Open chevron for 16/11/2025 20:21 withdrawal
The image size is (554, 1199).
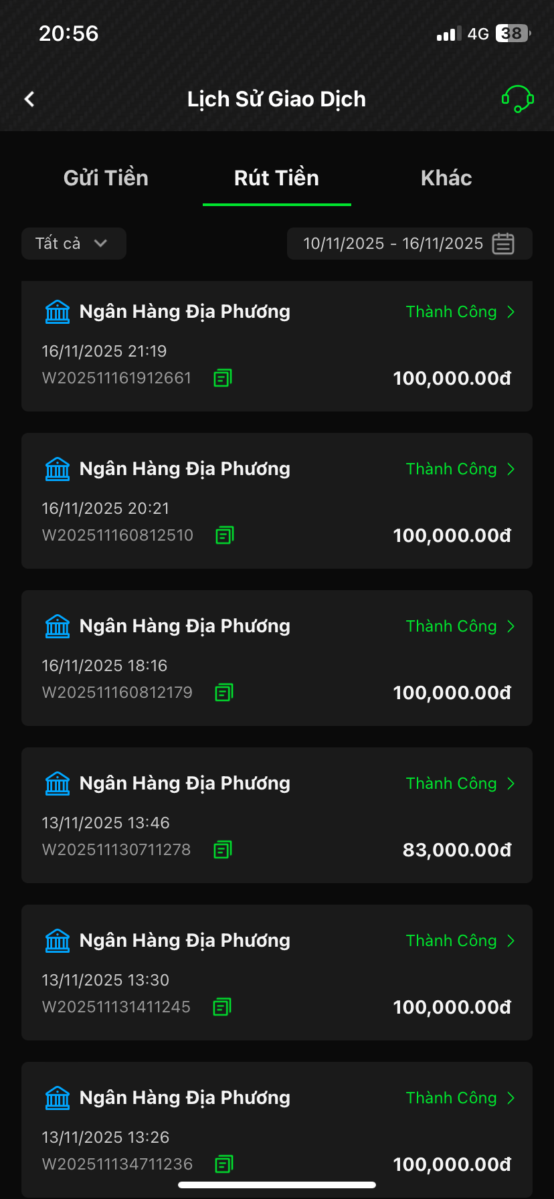[x=511, y=469]
